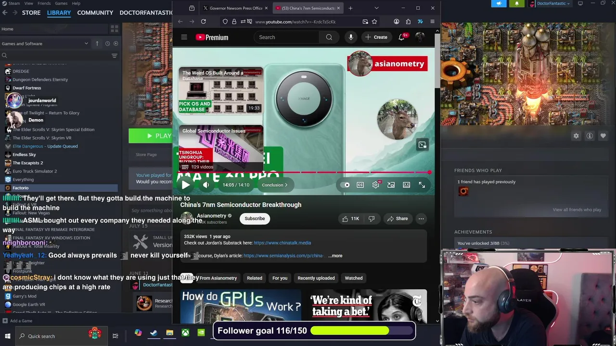Toggle theater mode for the video
The image size is (616, 346).
click(x=406, y=185)
